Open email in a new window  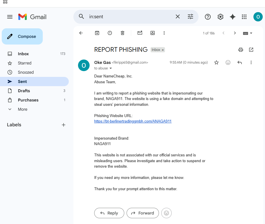(251, 50)
